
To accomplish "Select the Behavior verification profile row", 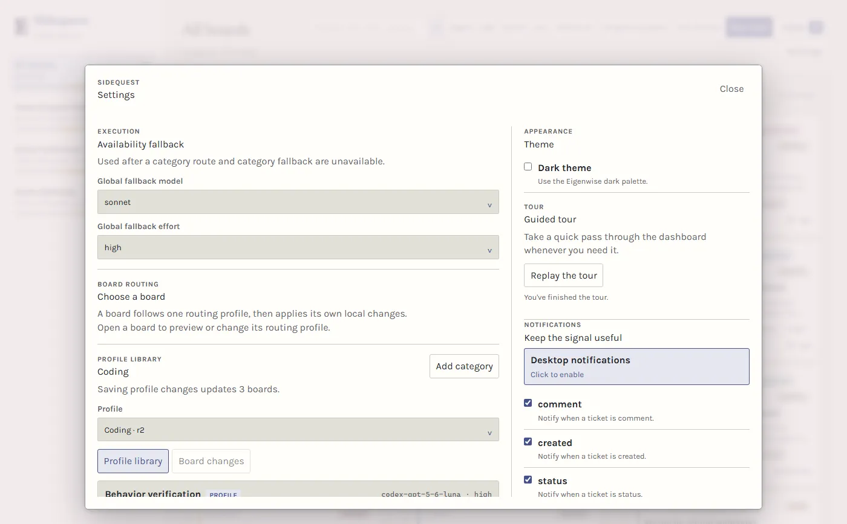I will [298, 489].
